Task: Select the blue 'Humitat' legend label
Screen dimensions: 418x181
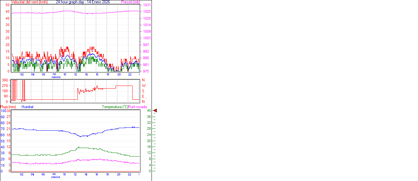Action: 27,107
